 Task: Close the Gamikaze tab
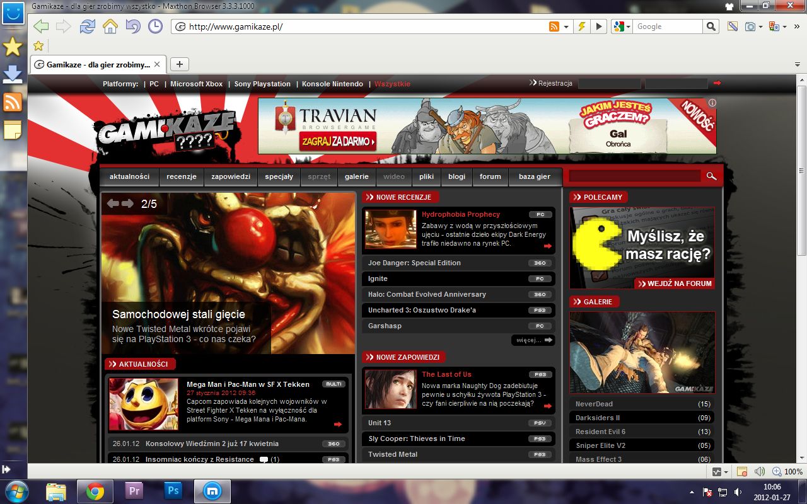(x=157, y=64)
